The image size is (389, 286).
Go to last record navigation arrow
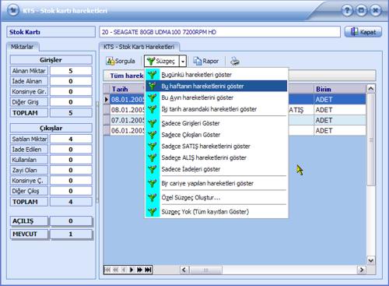pyautogui.click(x=148, y=270)
